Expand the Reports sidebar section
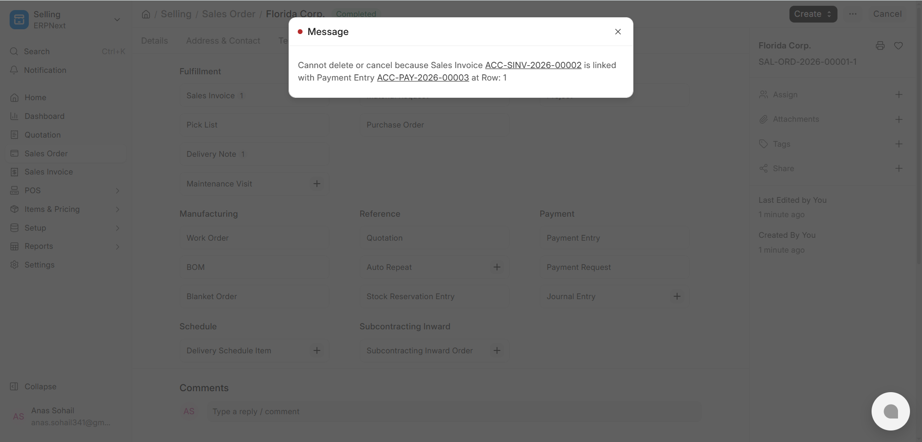The image size is (922, 442). click(66, 246)
